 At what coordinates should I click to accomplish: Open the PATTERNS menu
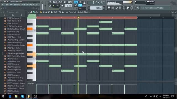point(17,5)
